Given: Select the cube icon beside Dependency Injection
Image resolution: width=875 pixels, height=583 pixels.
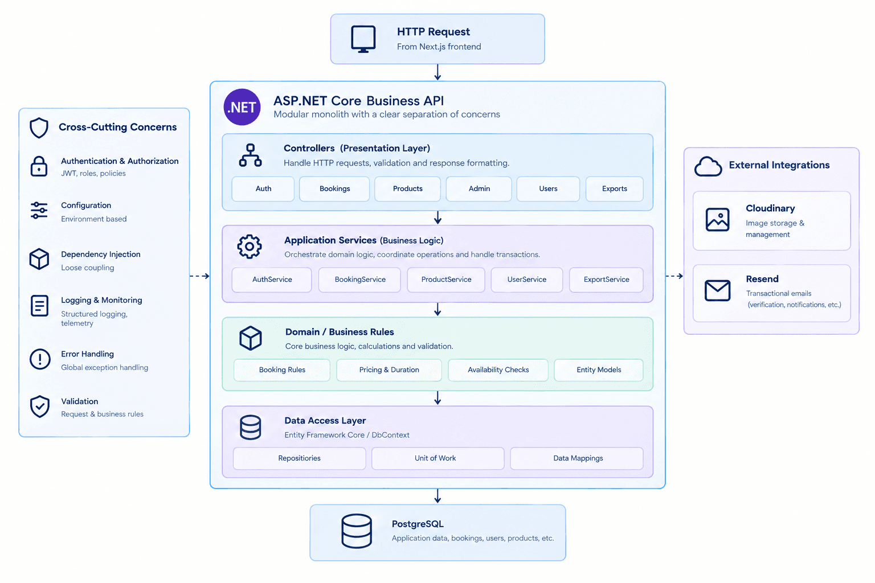Looking at the screenshot, I should pyautogui.click(x=39, y=259).
